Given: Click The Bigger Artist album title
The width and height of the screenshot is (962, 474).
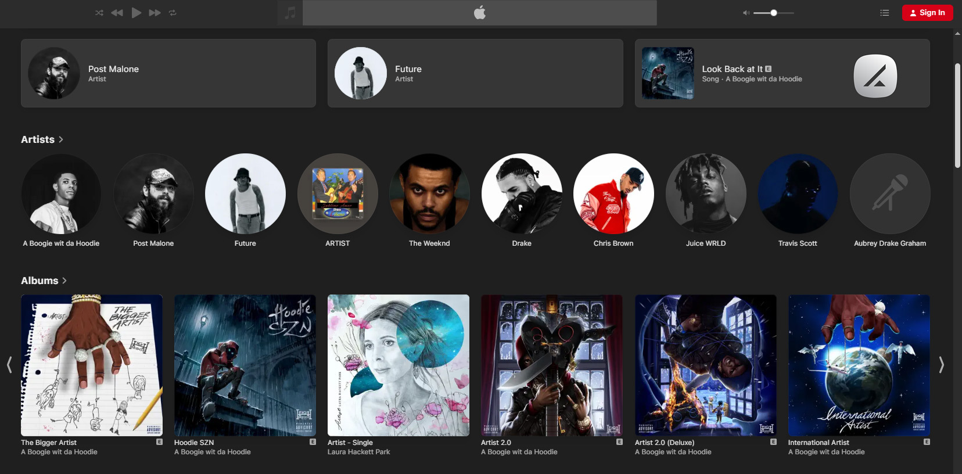Looking at the screenshot, I should (49, 443).
